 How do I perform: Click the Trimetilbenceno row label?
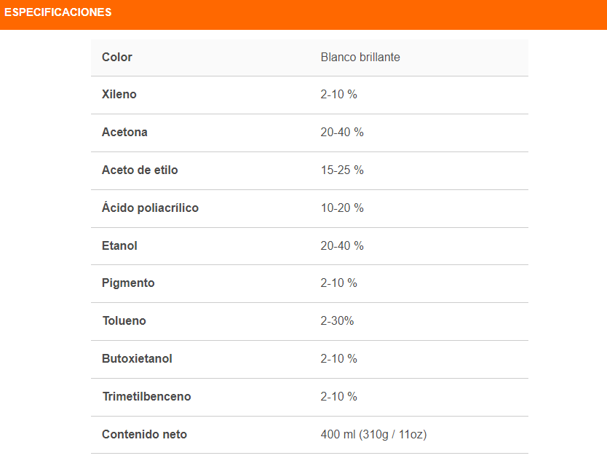[x=146, y=397]
